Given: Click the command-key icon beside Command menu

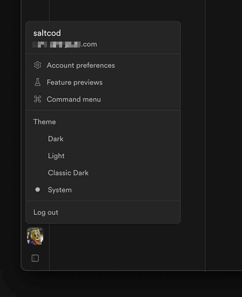Looking at the screenshot, I should point(37,99).
